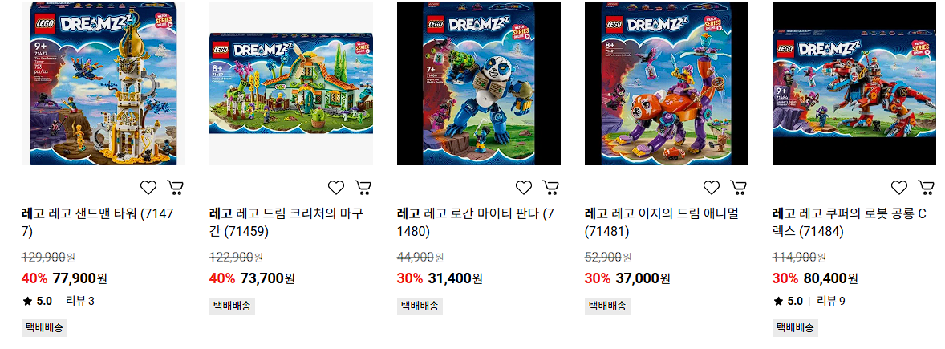Add Cooper's Robot Dinosaur C-Rex to cart

click(x=926, y=188)
